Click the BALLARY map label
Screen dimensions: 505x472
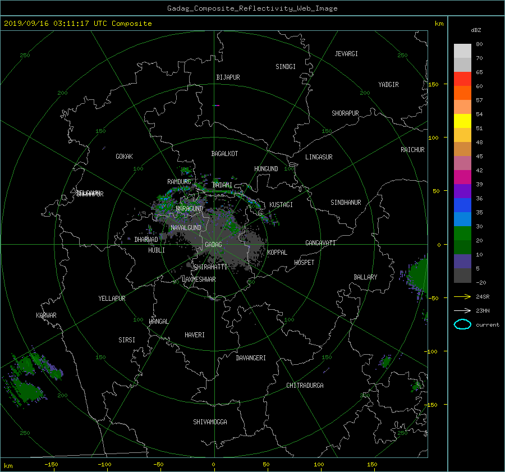point(365,277)
